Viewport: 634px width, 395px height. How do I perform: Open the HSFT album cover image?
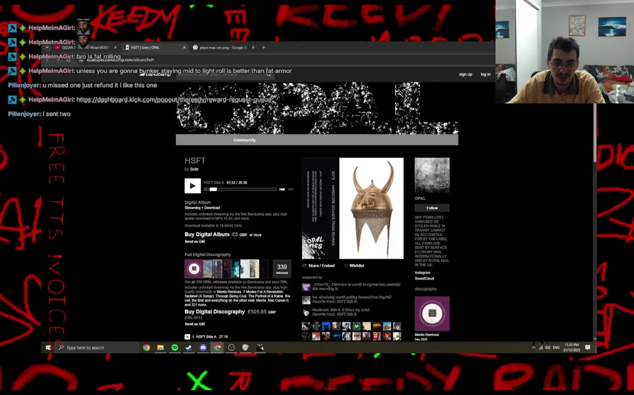pyautogui.click(x=353, y=208)
